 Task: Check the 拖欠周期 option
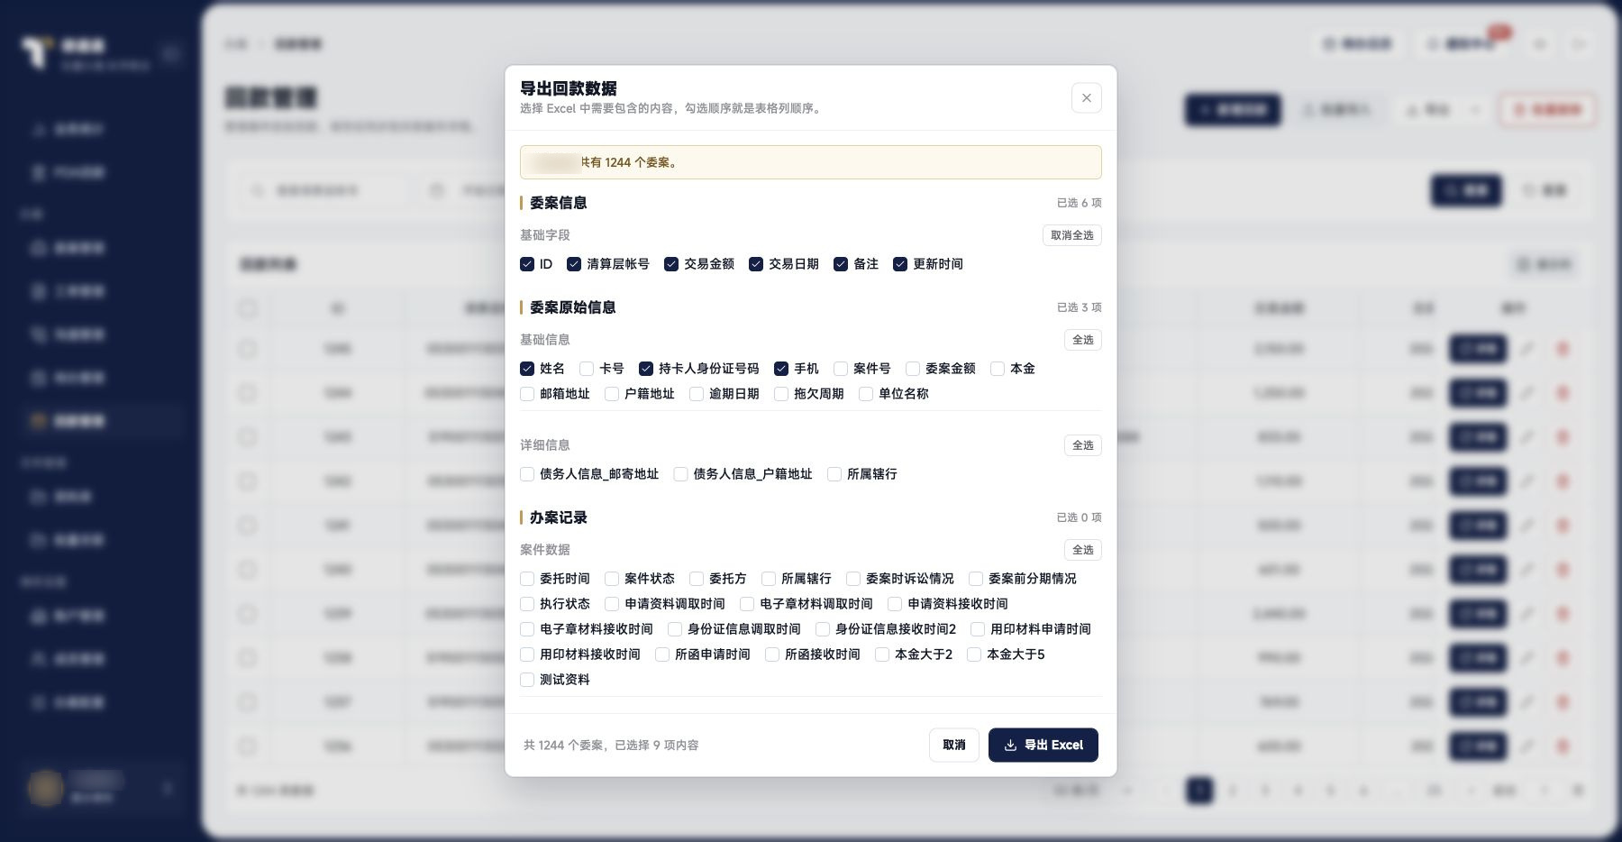click(781, 394)
